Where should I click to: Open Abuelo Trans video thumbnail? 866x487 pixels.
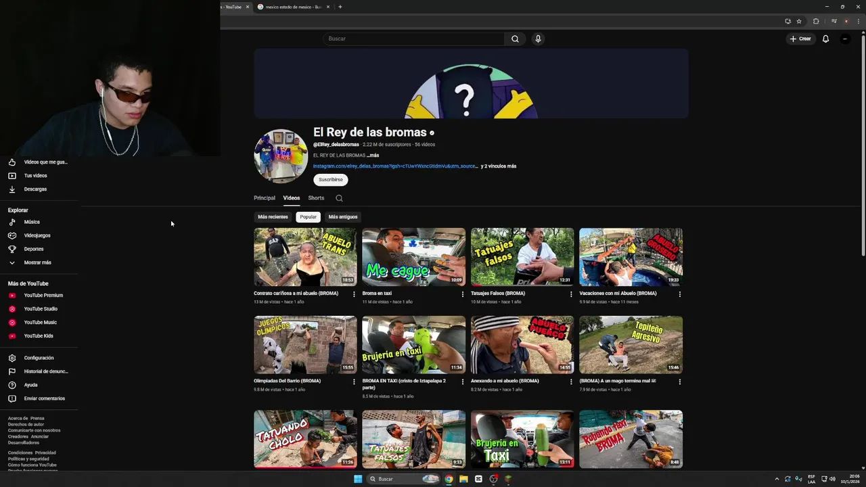(305, 257)
